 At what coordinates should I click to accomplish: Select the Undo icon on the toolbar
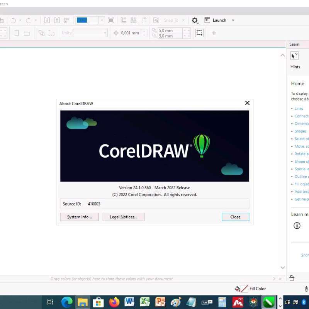point(14,20)
